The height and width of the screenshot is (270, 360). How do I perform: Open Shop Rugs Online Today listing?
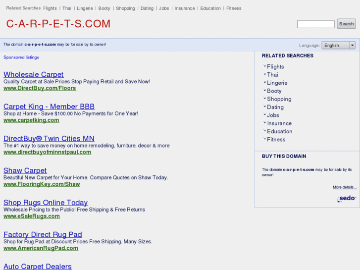pos(46,203)
